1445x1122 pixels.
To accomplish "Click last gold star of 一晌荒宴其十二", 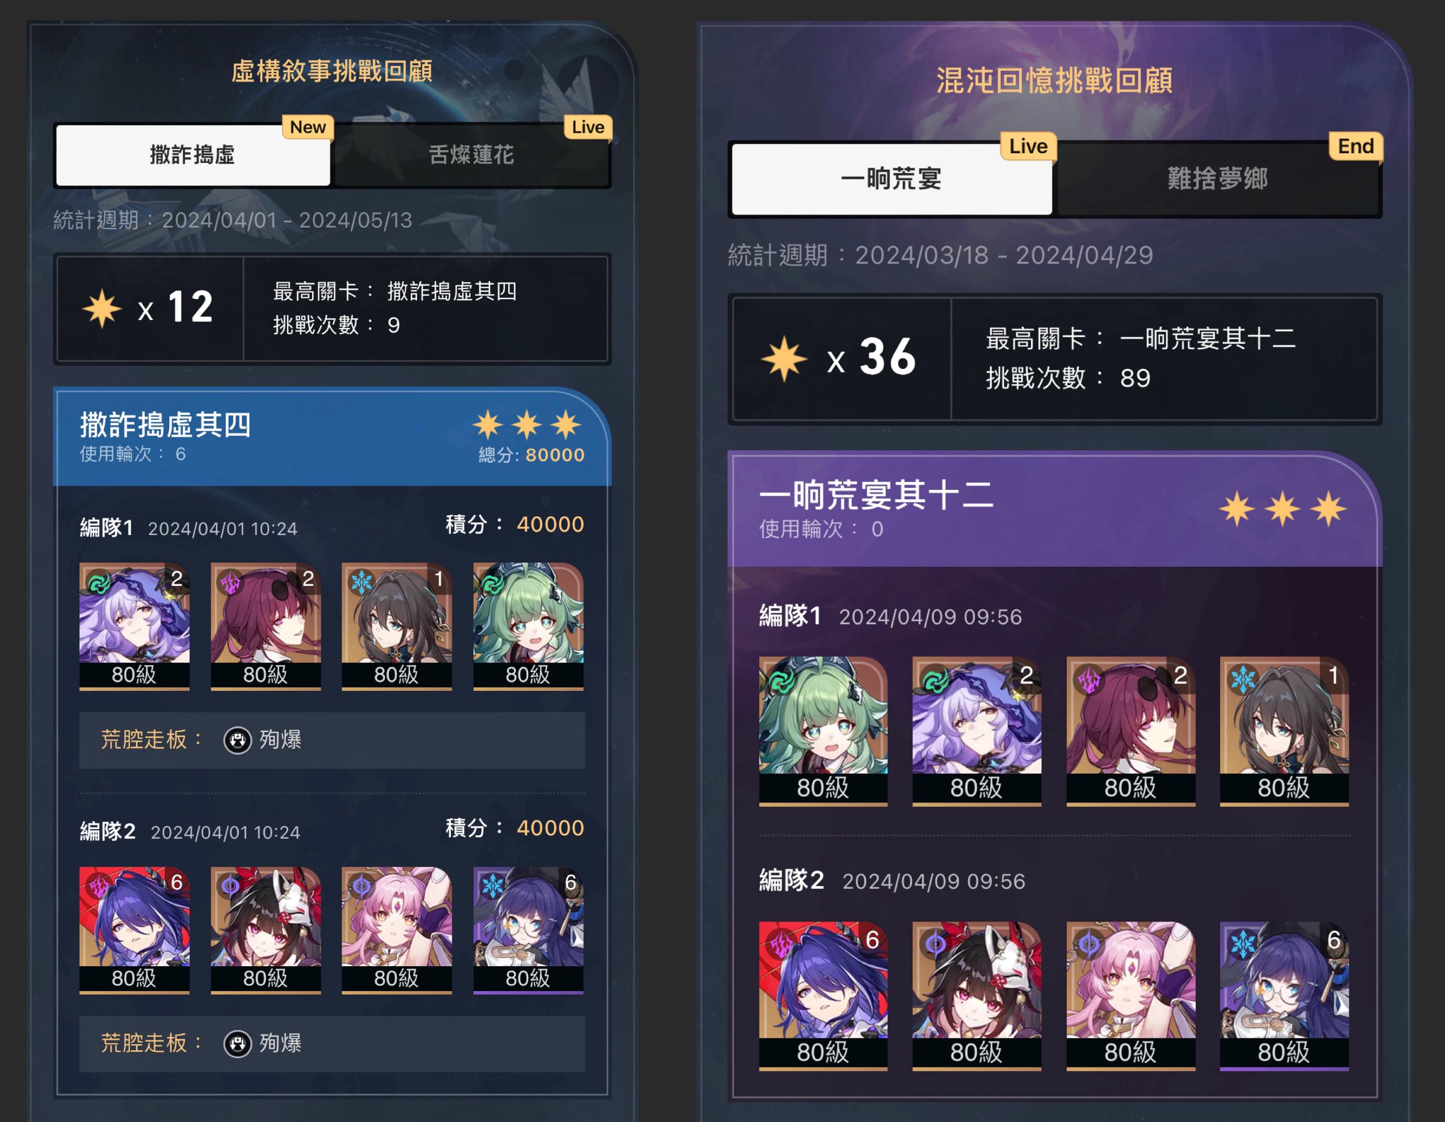I will (x=1329, y=509).
